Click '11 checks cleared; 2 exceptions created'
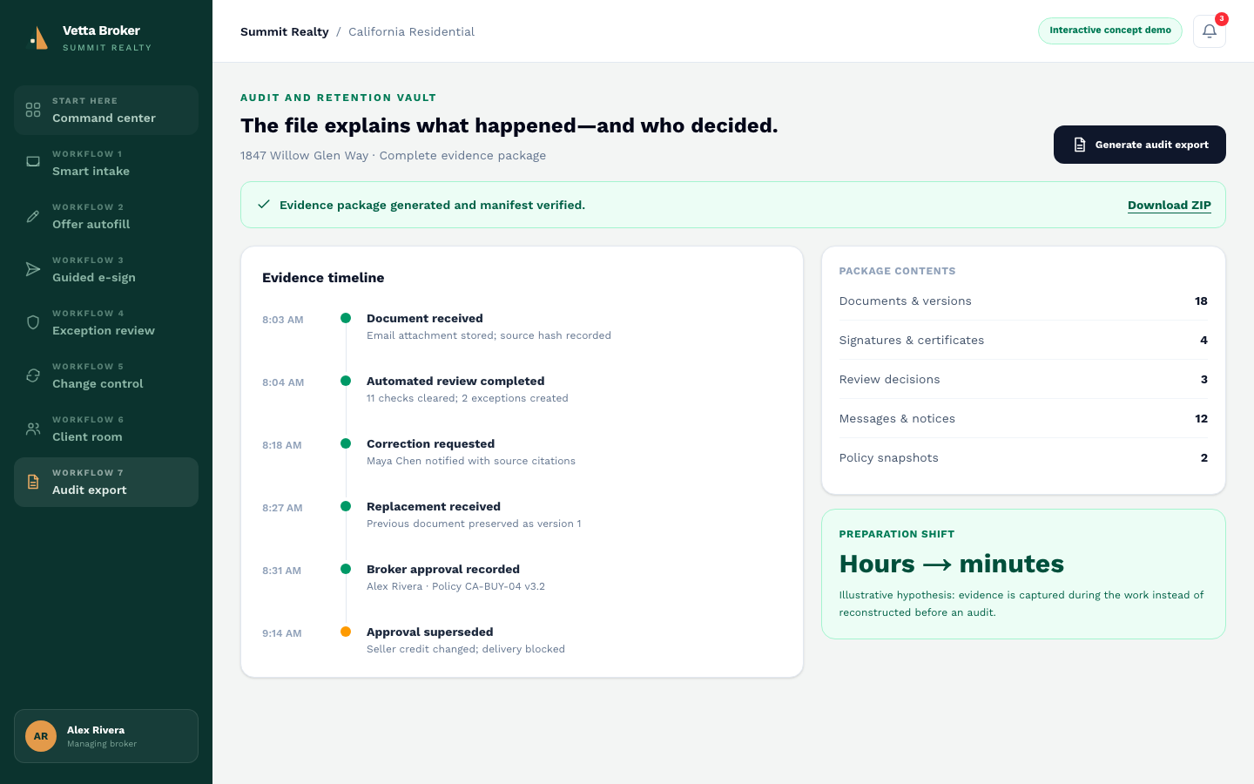The image size is (1254, 784). 468,398
